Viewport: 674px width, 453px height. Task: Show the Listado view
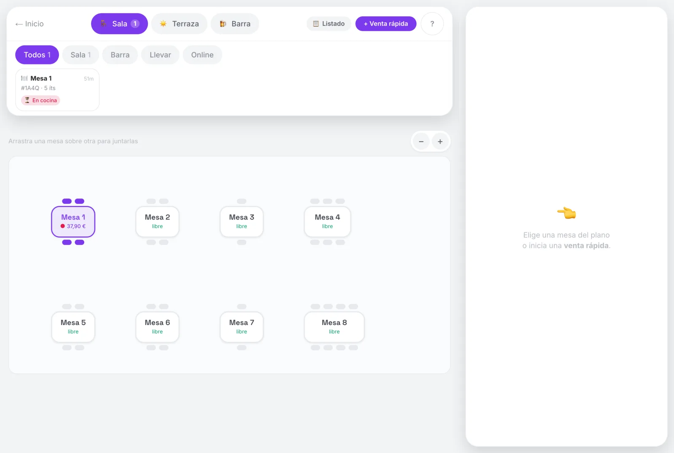329,24
